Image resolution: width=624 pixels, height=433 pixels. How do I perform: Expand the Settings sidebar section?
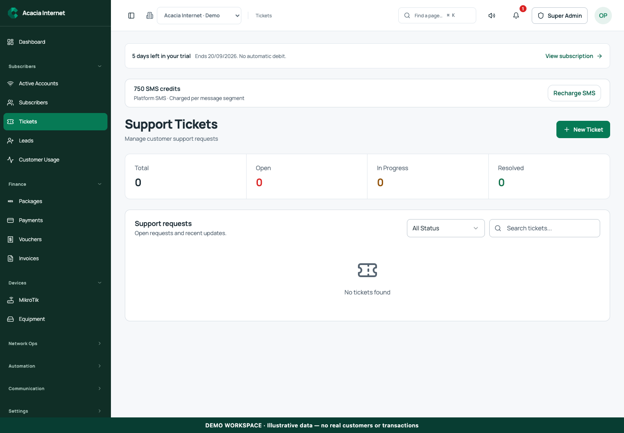point(55,411)
